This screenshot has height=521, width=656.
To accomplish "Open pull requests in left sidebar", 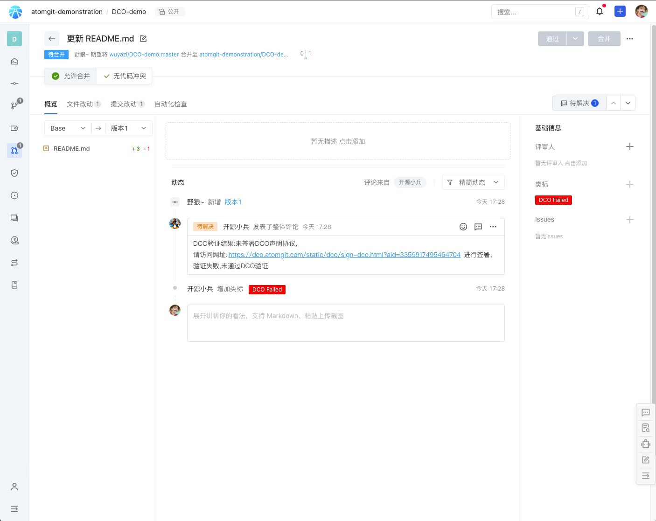I will tap(14, 151).
